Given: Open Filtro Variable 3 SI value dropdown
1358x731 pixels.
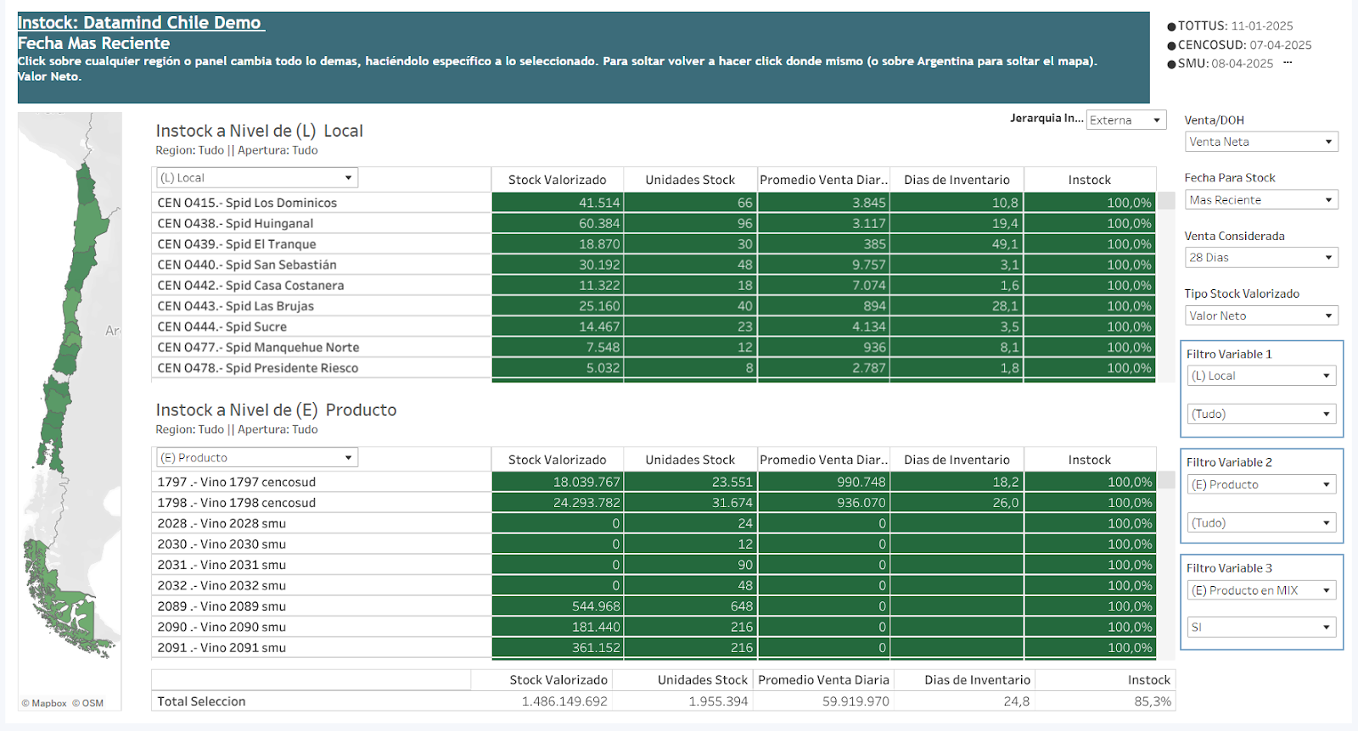Looking at the screenshot, I should pos(1326,628).
